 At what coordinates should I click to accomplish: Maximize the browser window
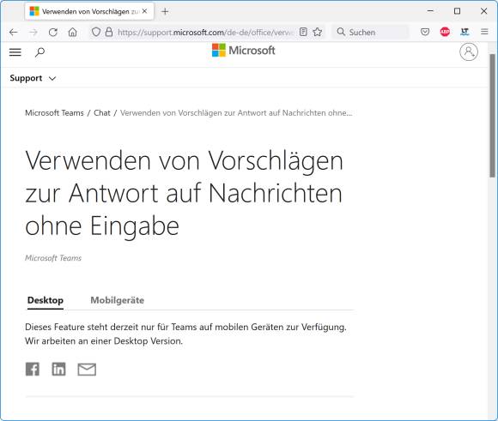(x=457, y=11)
